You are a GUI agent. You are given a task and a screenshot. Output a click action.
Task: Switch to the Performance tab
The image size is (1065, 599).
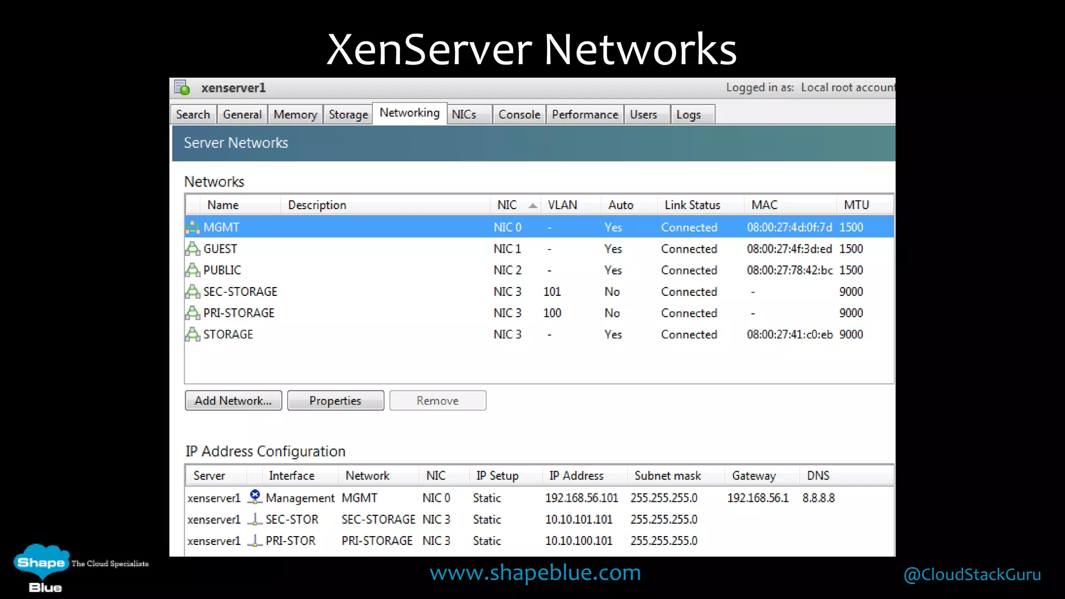tap(585, 114)
